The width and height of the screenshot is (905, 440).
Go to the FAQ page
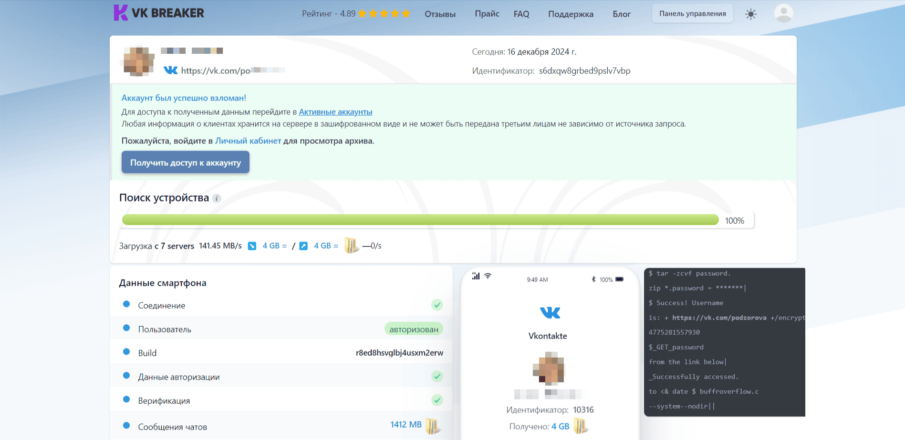pyautogui.click(x=521, y=14)
